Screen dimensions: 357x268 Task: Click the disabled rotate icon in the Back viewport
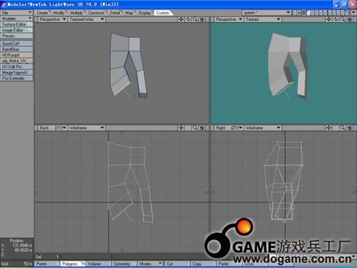click(x=188, y=128)
